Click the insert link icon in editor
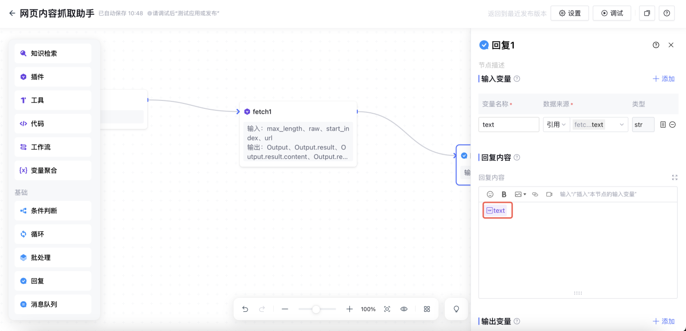Image resolution: width=686 pixels, height=331 pixels. (535, 194)
